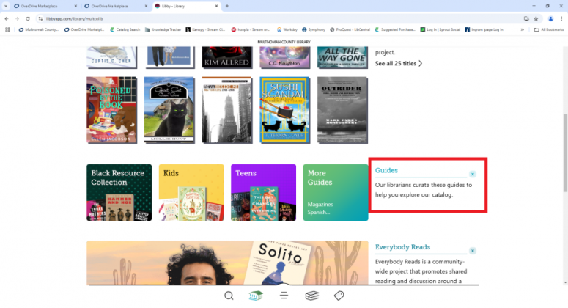Viewport: 568px width, 308px height.
Task: Open Poisoned by the Book cover
Action: click(x=111, y=110)
